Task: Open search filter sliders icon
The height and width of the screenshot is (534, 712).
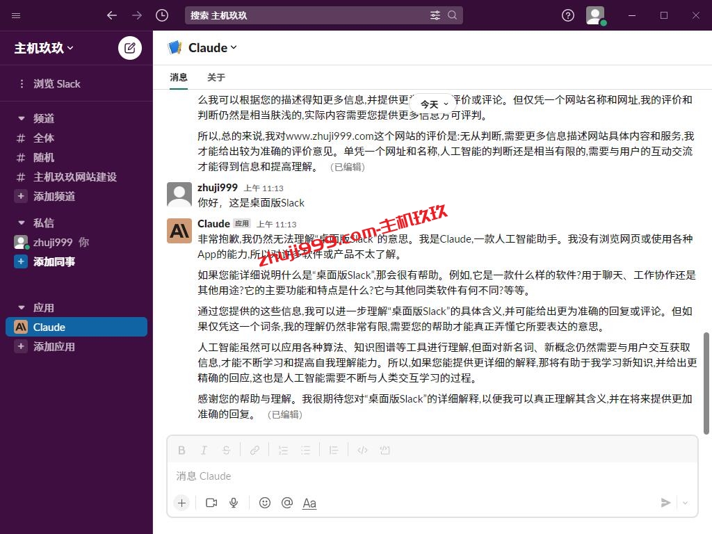Action: [435, 15]
